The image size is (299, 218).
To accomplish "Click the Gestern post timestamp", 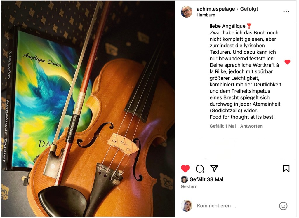I will point(189,186).
